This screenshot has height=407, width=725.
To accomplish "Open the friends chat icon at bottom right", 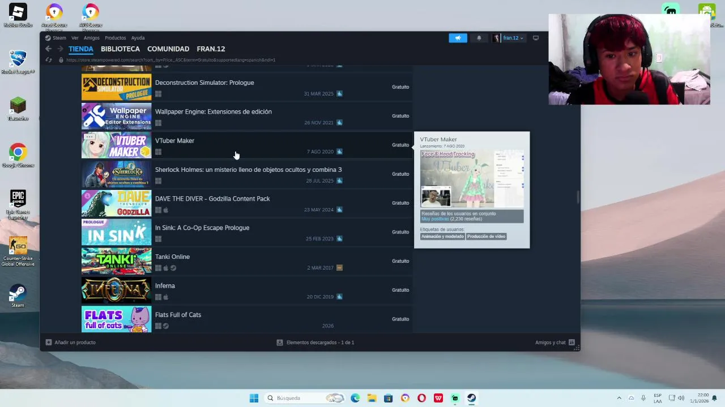I will (x=572, y=343).
